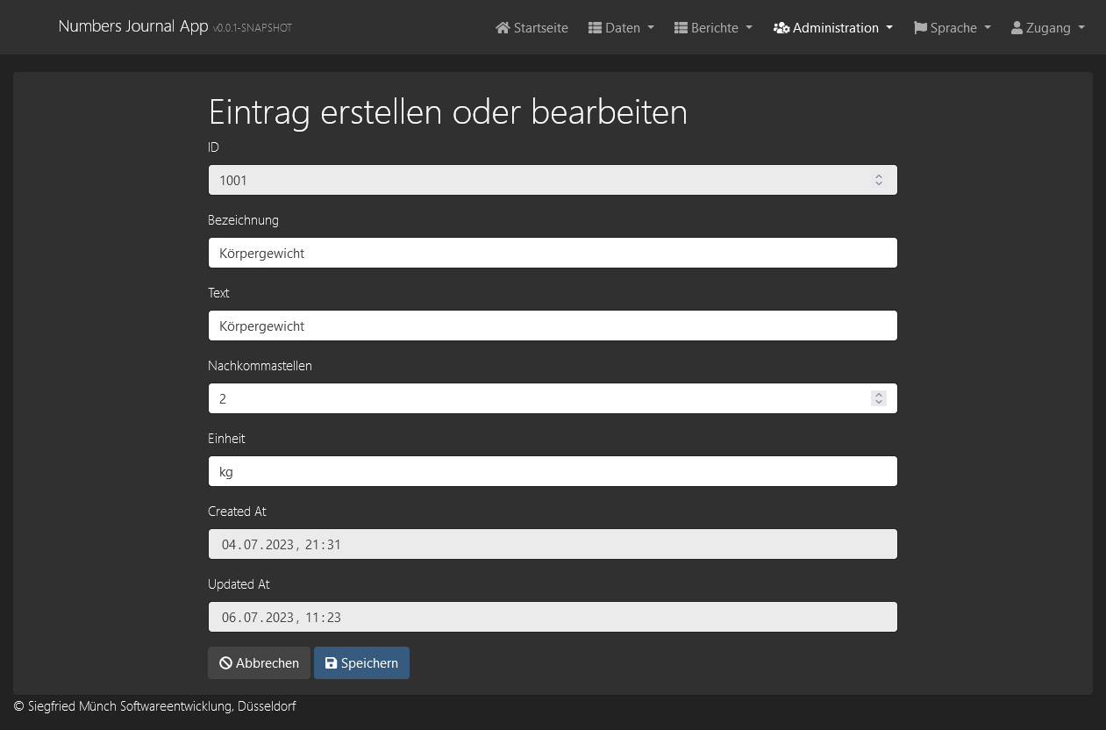Click the user icon next to Zugang
Image resolution: width=1106 pixels, height=730 pixels.
coord(1017,28)
